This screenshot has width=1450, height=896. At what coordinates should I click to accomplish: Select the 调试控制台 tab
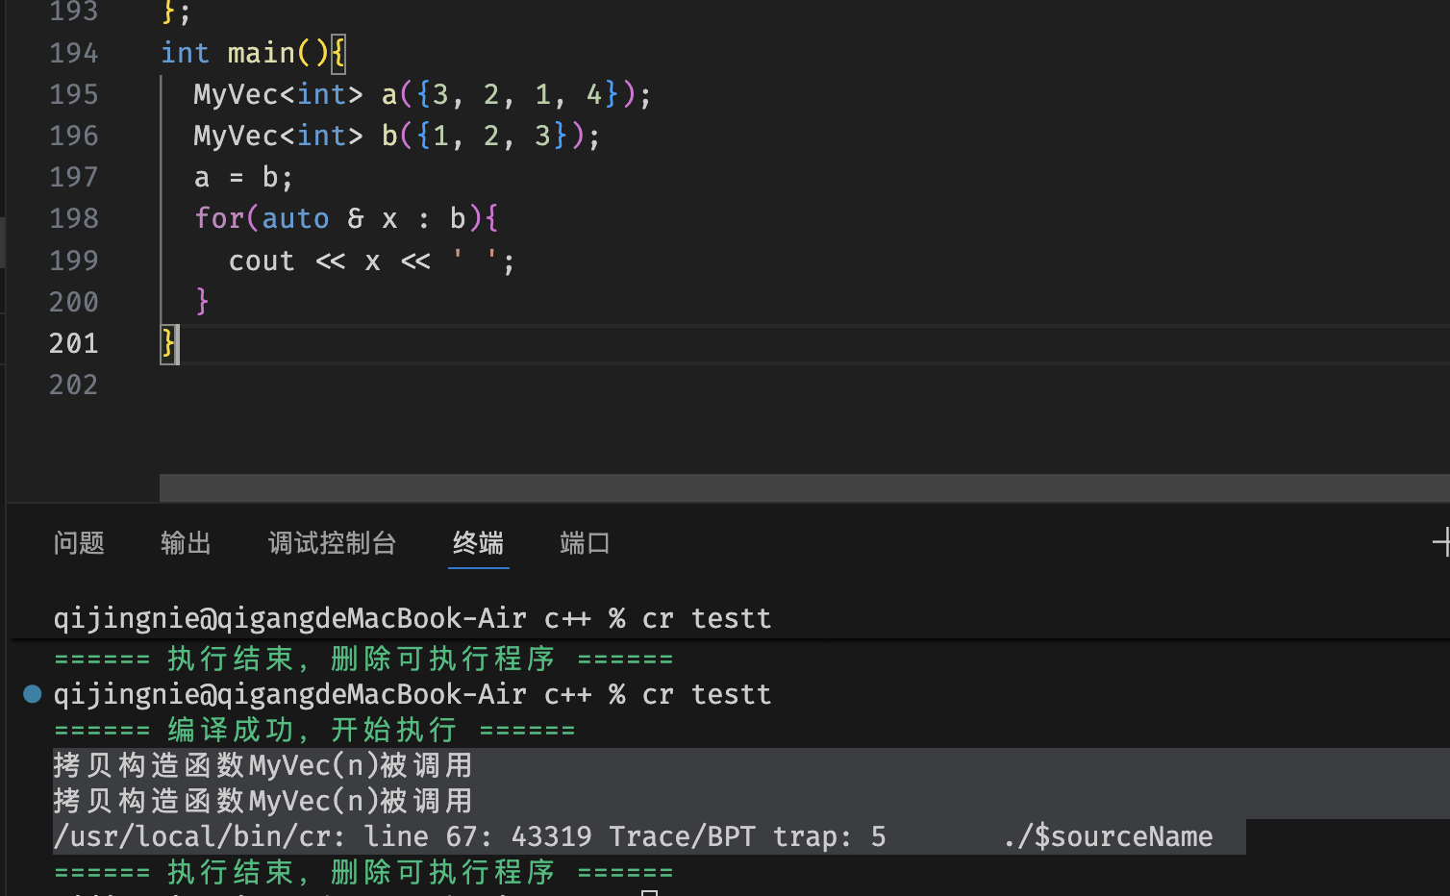tap(332, 543)
